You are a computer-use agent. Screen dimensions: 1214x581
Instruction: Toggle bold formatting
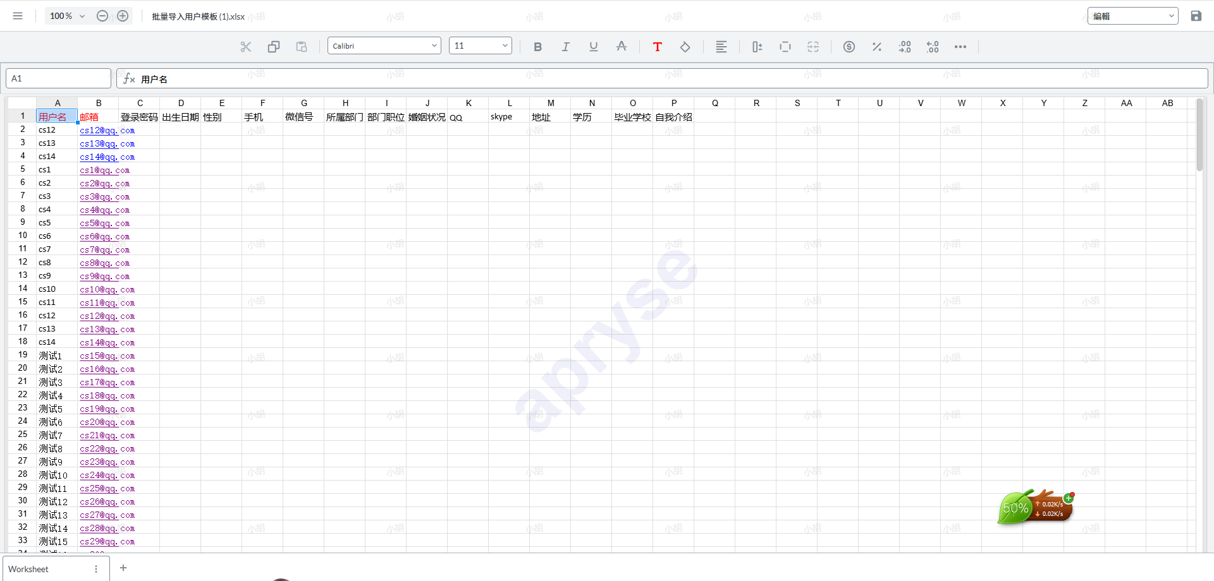537,47
